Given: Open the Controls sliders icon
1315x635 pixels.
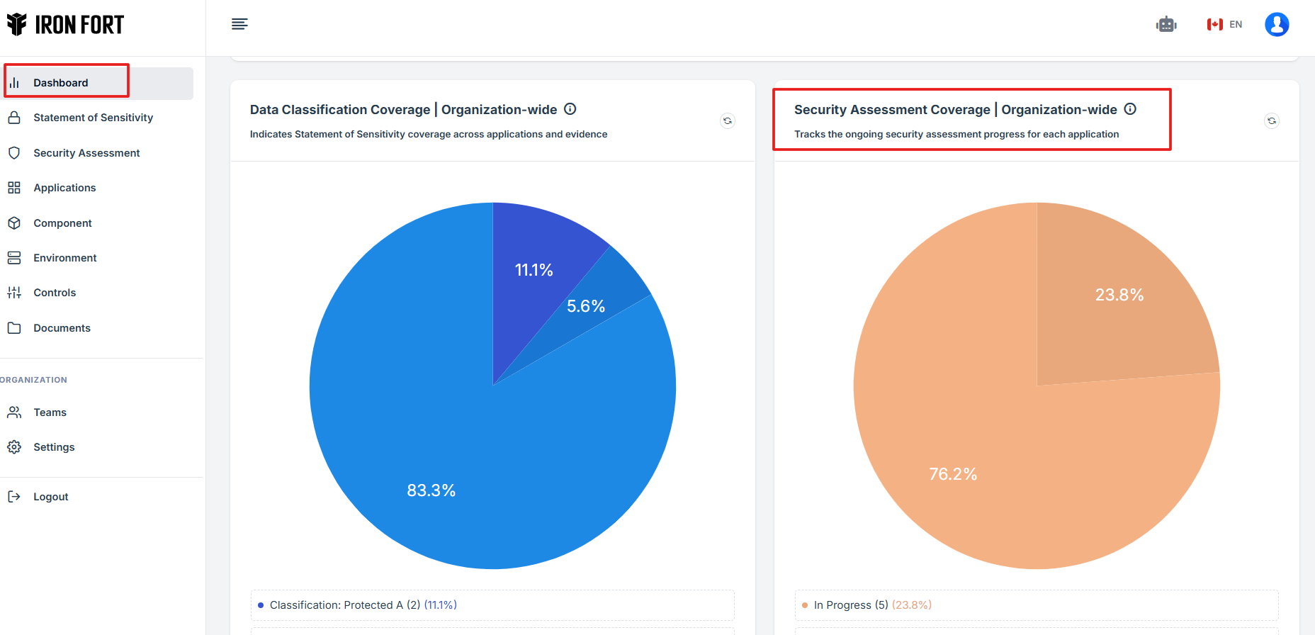Looking at the screenshot, I should (14, 293).
